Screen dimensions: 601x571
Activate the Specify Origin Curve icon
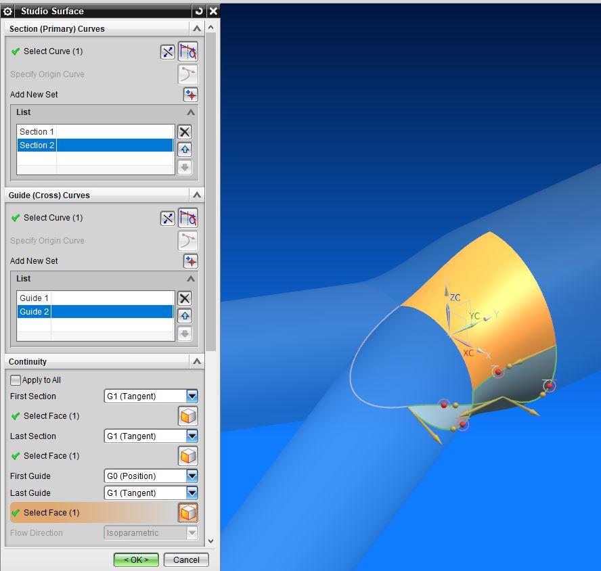click(x=188, y=74)
